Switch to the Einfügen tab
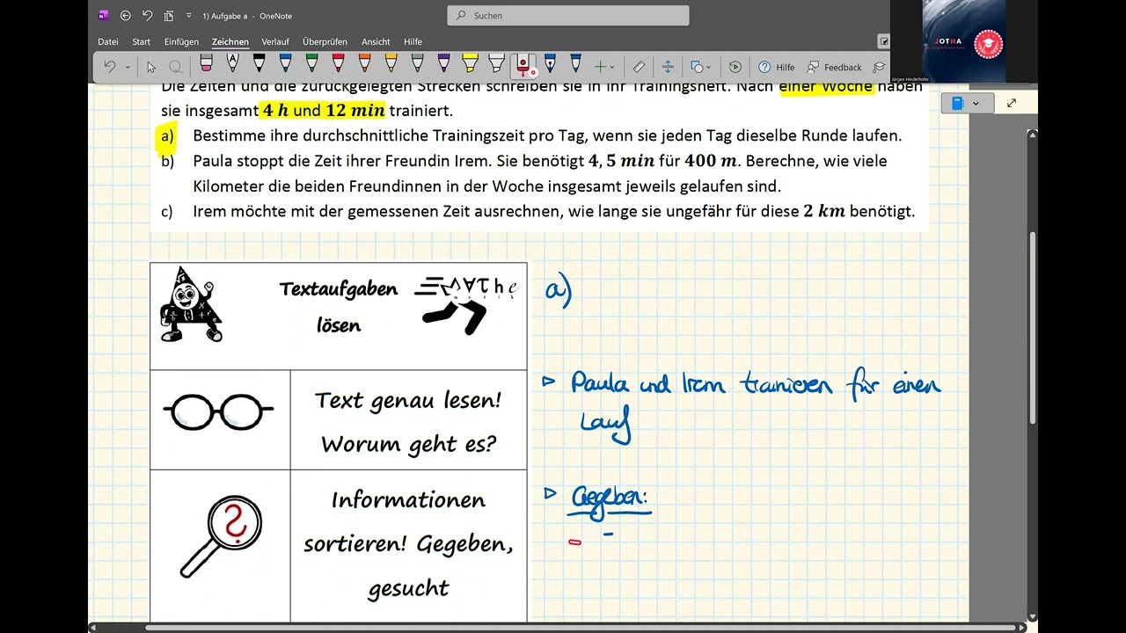 point(181,41)
